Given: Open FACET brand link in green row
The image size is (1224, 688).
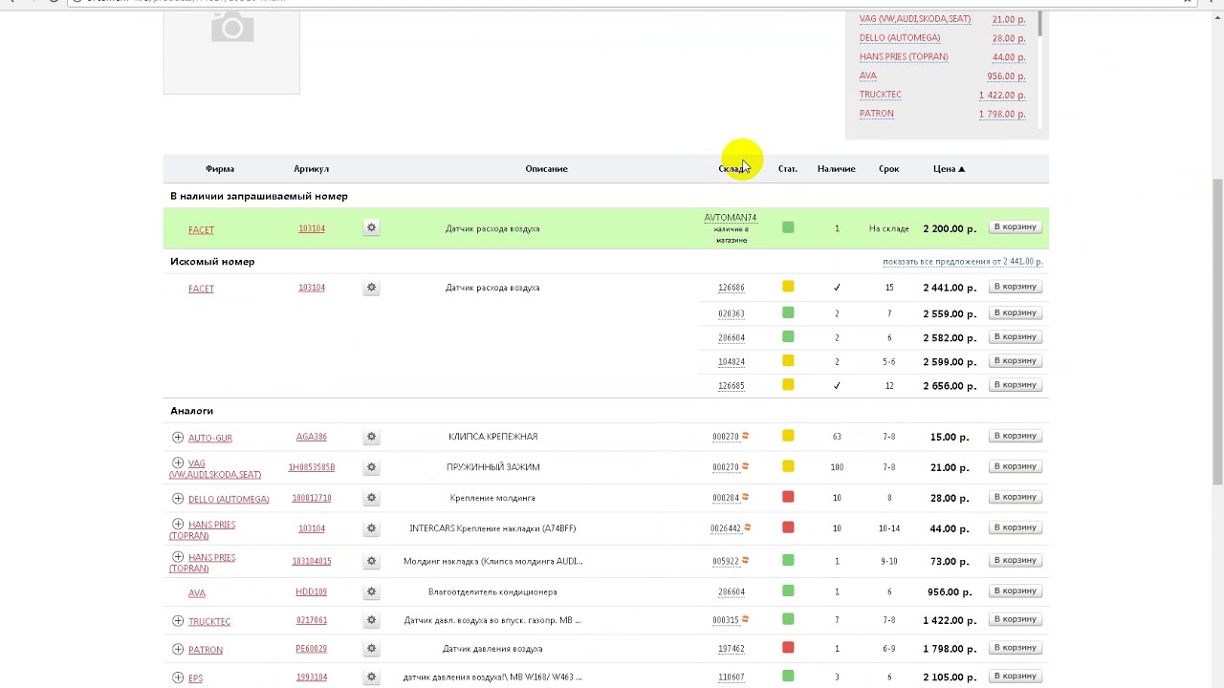Looking at the screenshot, I should (201, 229).
